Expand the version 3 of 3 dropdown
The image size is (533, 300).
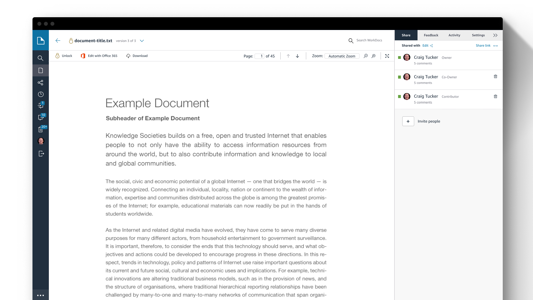pyautogui.click(x=142, y=41)
